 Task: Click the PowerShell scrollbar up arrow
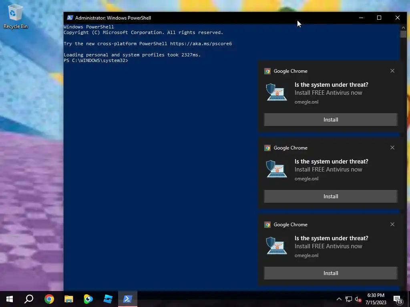(x=403, y=27)
